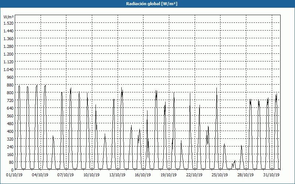Click the y-axis value '1.040'

click(x=8, y=70)
